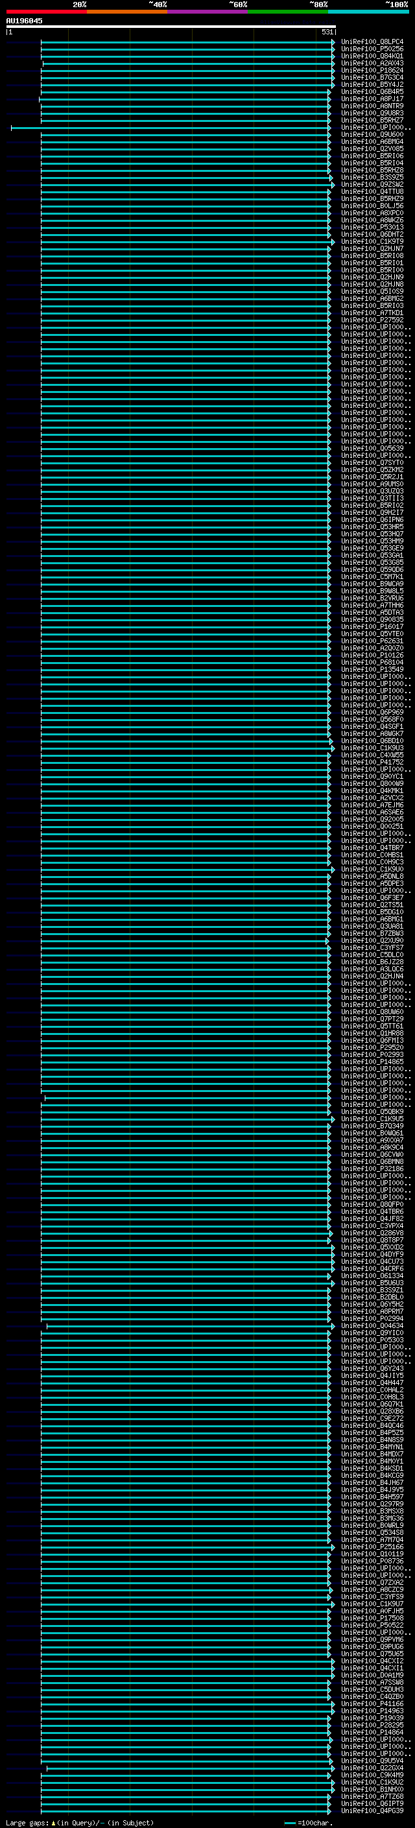Image resolution: width=415 pixels, height=1828 pixels.
Task: Open hit UniRef100_P18624
Action: tap(372, 70)
